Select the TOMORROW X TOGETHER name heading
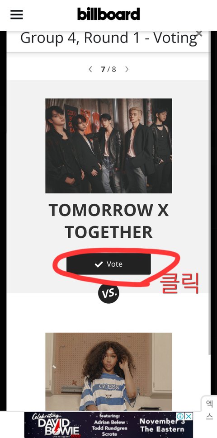The image size is (217, 438). pyautogui.click(x=108, y=221)
